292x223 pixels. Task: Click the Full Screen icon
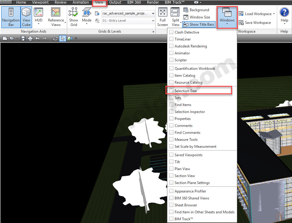click(162, 17)
